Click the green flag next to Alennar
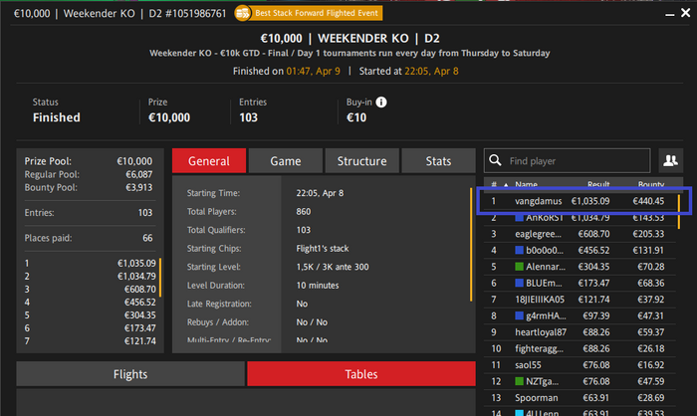The image size is (697, 416). click(x=519, y=267)
